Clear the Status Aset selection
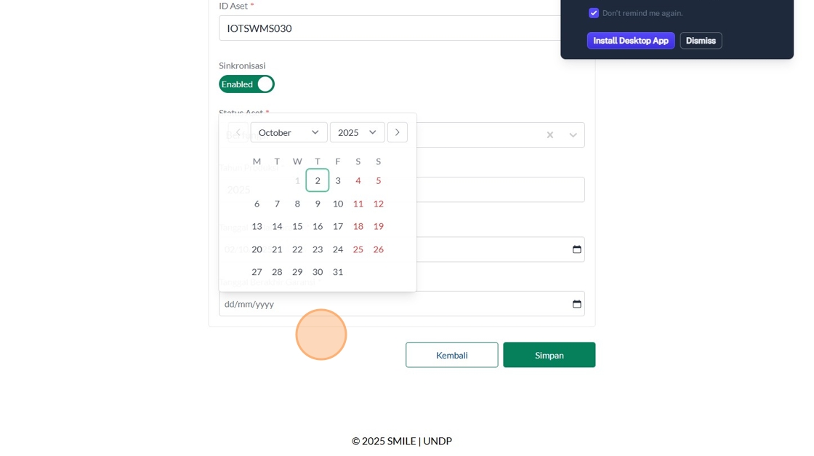Image resolution: width=814 pixels, height=456 pixels. [550, 135]
